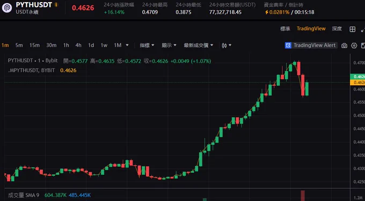Click the +16.14% 24h change value
365x201 pixels.
coord(114,12)
